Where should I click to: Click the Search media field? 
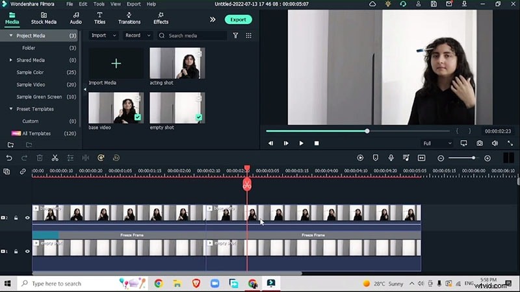point(192,36)
